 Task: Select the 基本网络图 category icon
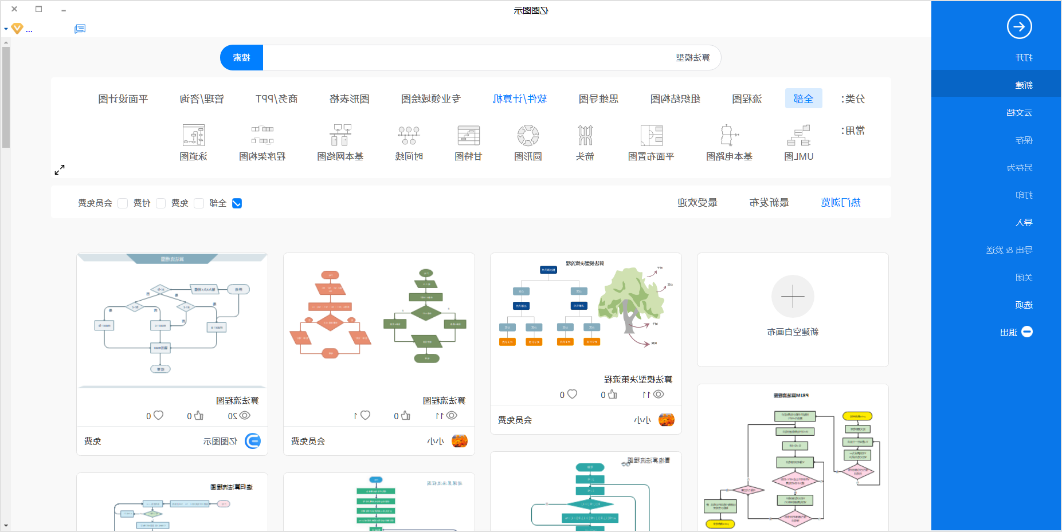pos(340,135)
